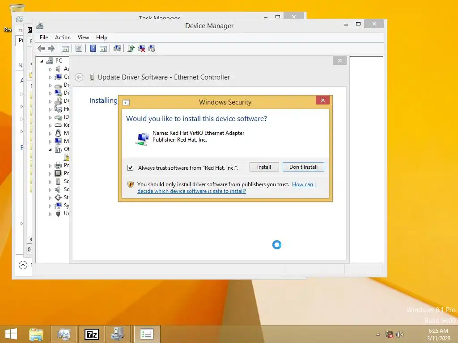Expand the Mice and pointing devices node arrow
The image size is (458, 343).
pyautogui.click(x=50, y=134)
